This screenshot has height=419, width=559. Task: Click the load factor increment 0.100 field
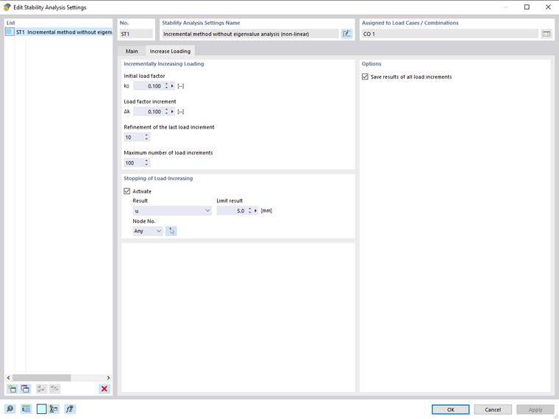(149, 112)
